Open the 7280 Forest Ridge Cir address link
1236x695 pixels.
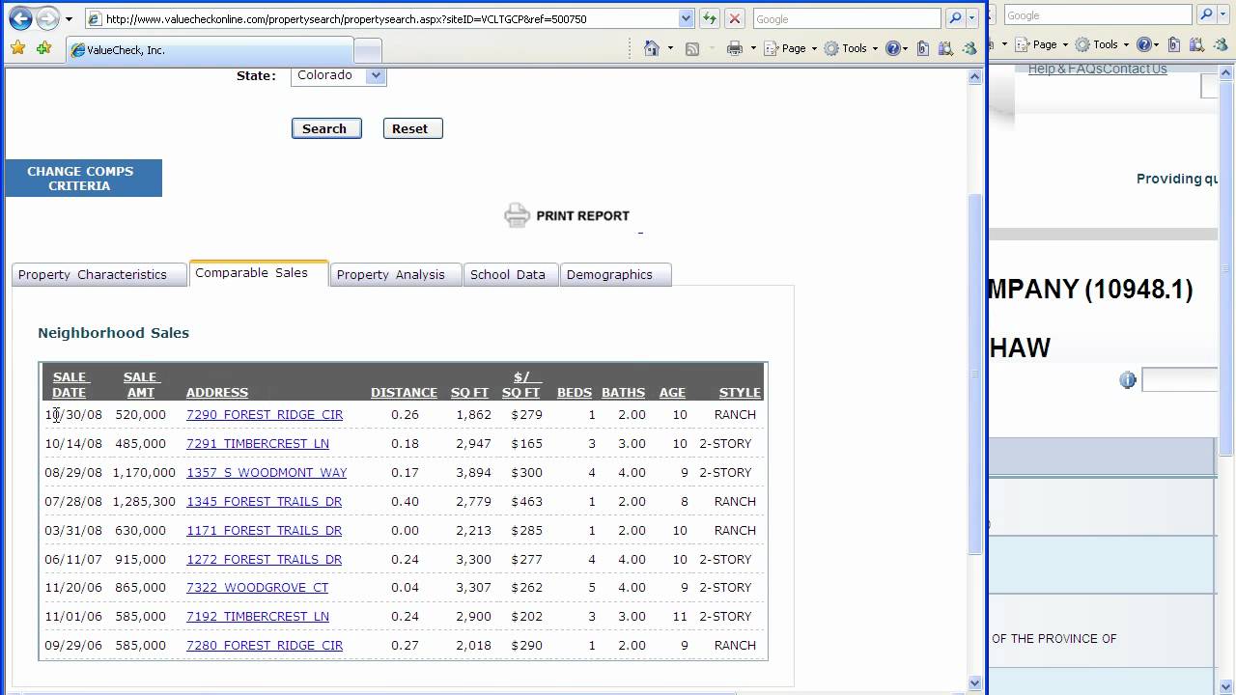(264, 645)
